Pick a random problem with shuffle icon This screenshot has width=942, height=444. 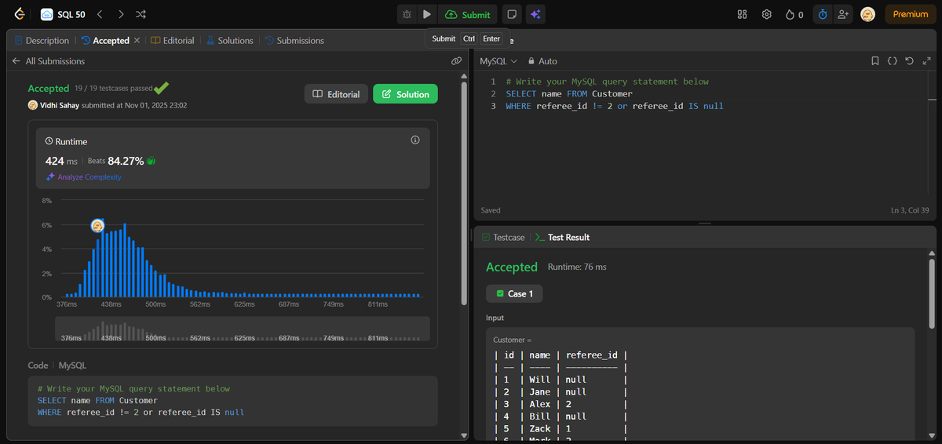(x=141, y=14)
